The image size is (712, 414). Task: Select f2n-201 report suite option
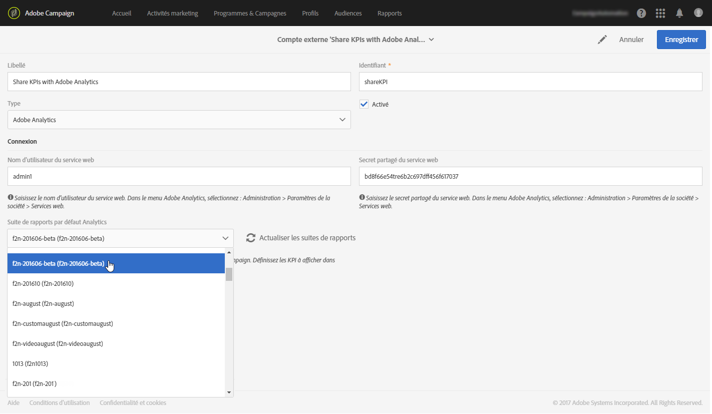(x=116, y=383)
